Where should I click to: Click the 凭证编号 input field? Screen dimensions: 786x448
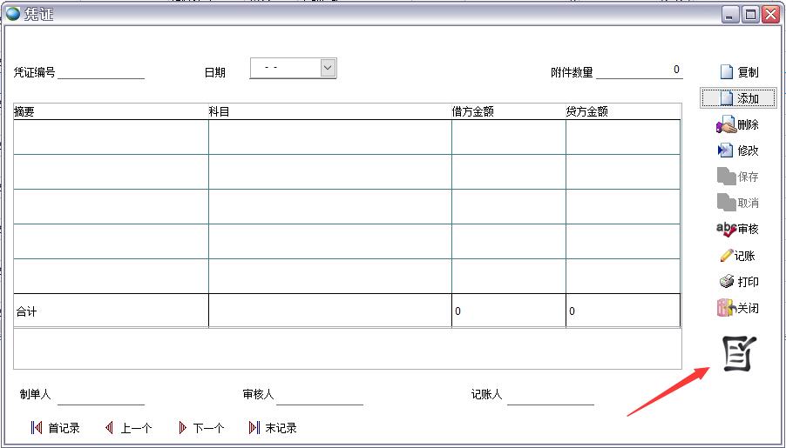(x=100, y=71)
